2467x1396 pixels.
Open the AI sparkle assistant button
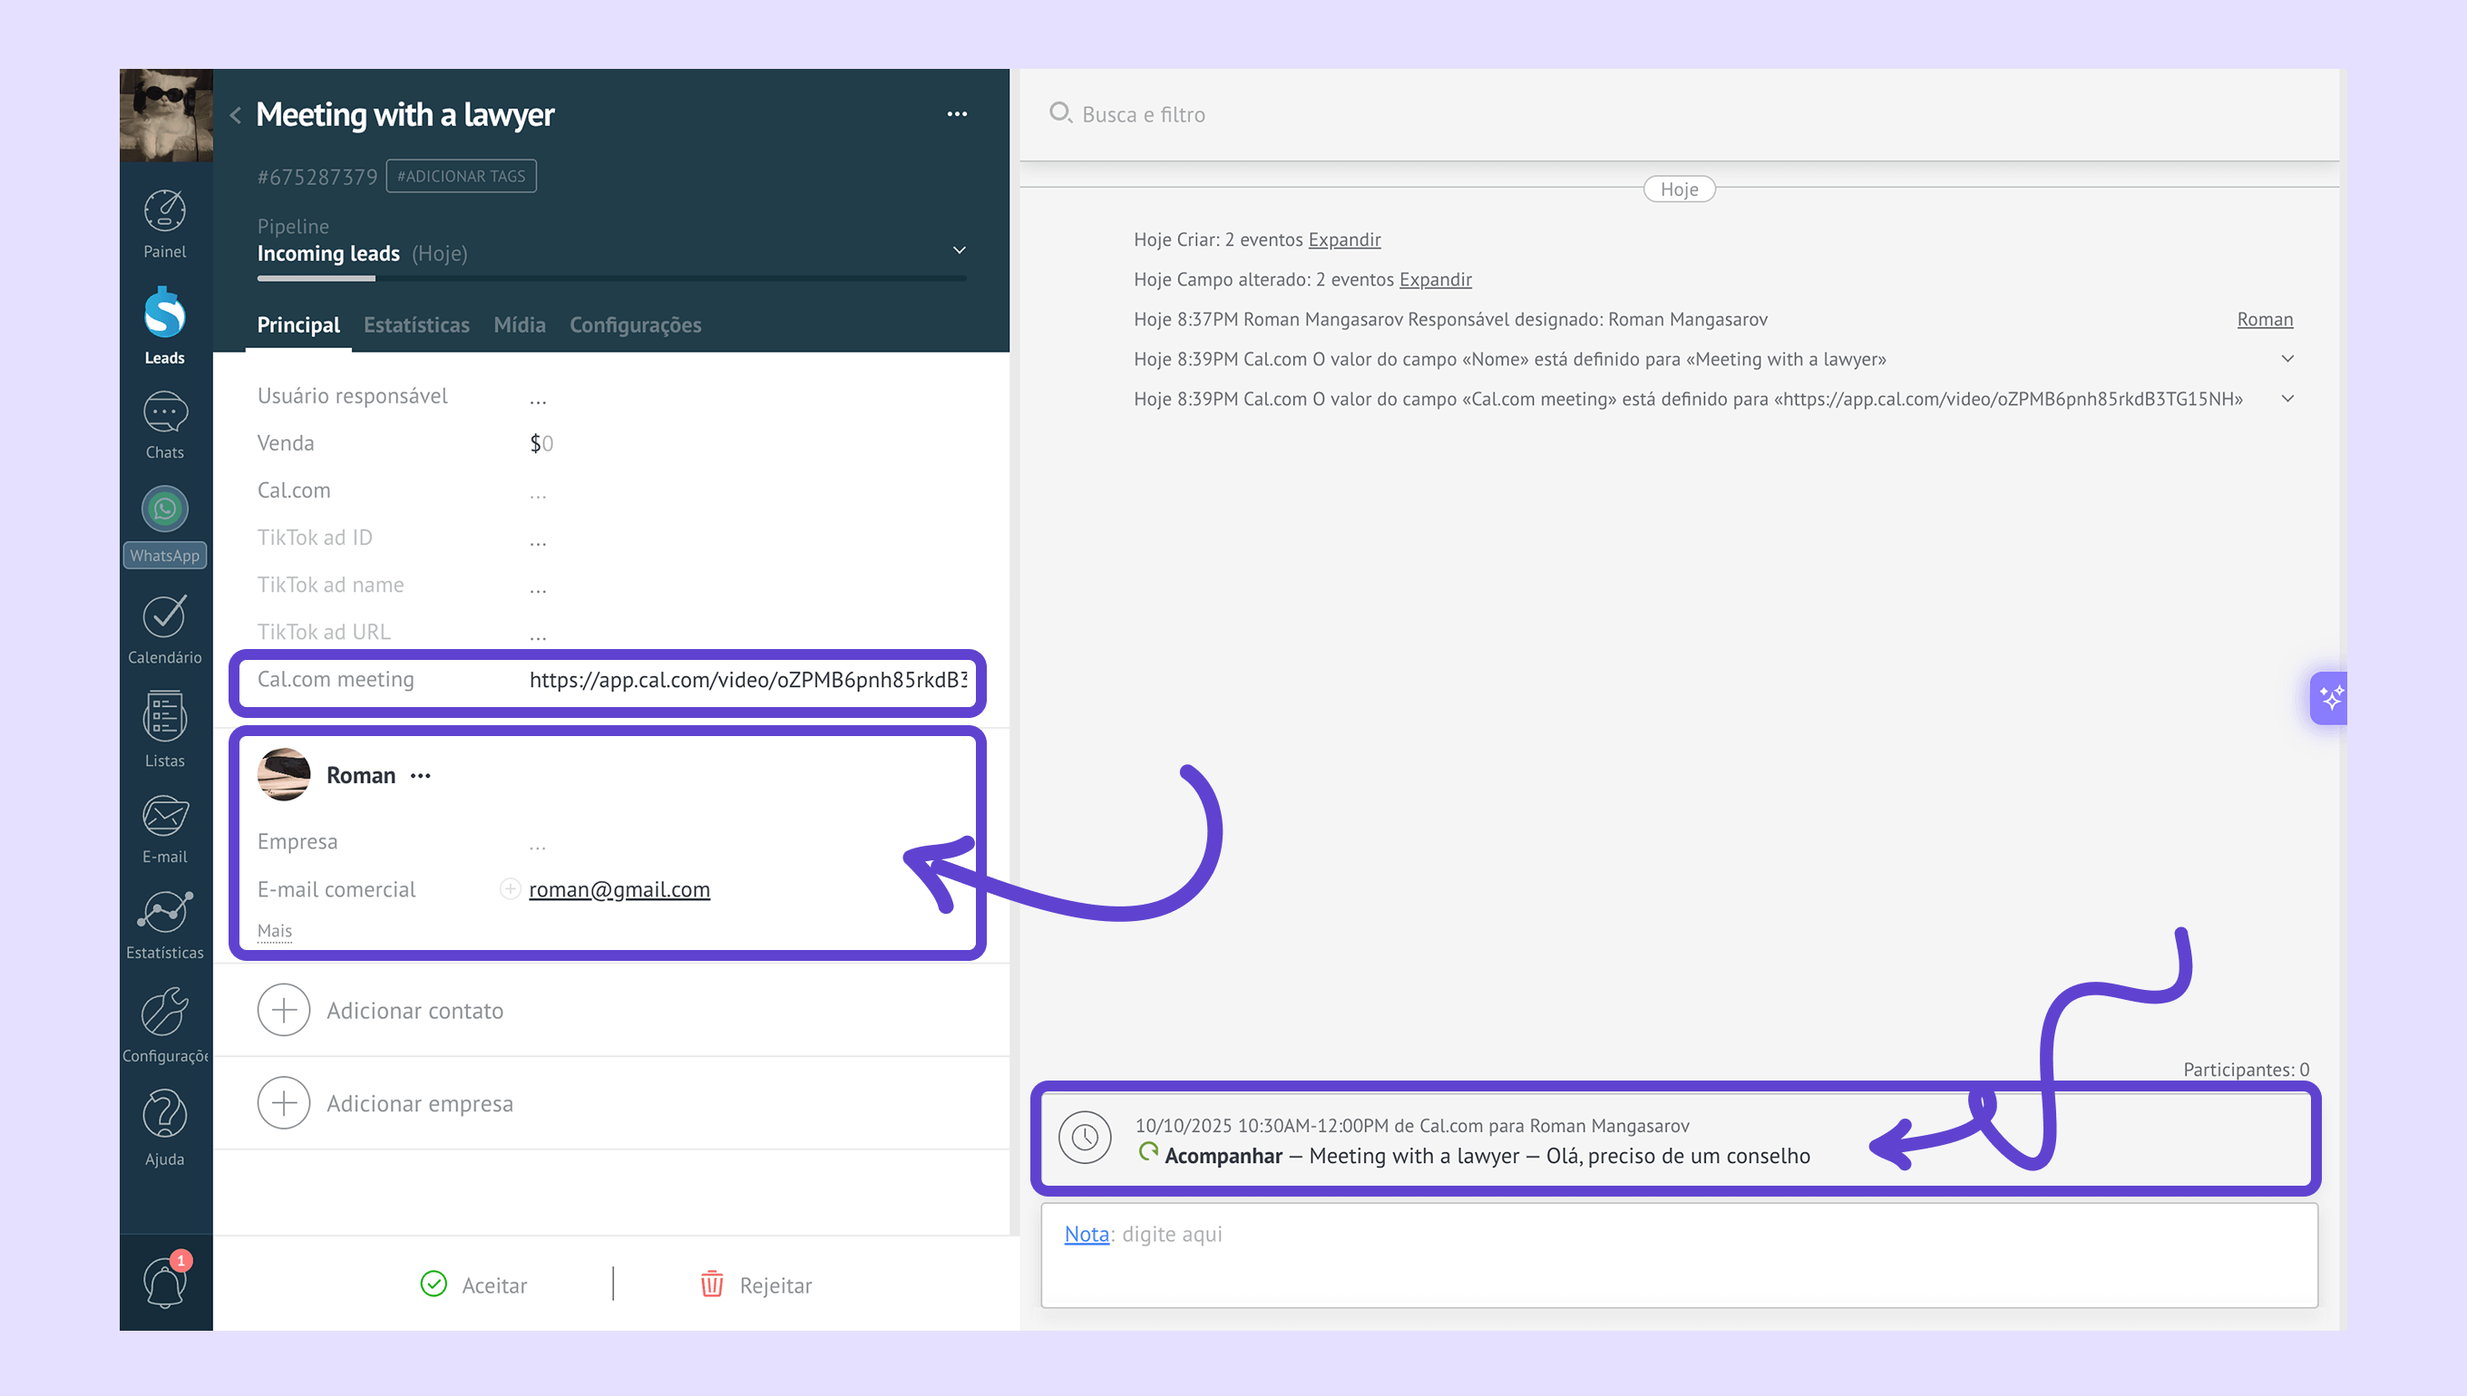tap(2331, 697)
